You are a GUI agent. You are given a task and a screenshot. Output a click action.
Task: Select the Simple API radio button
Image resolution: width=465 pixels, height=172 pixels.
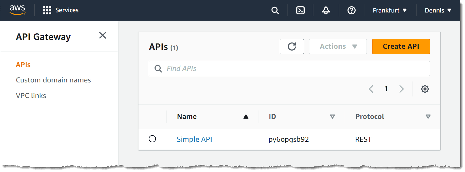(152, 139)
